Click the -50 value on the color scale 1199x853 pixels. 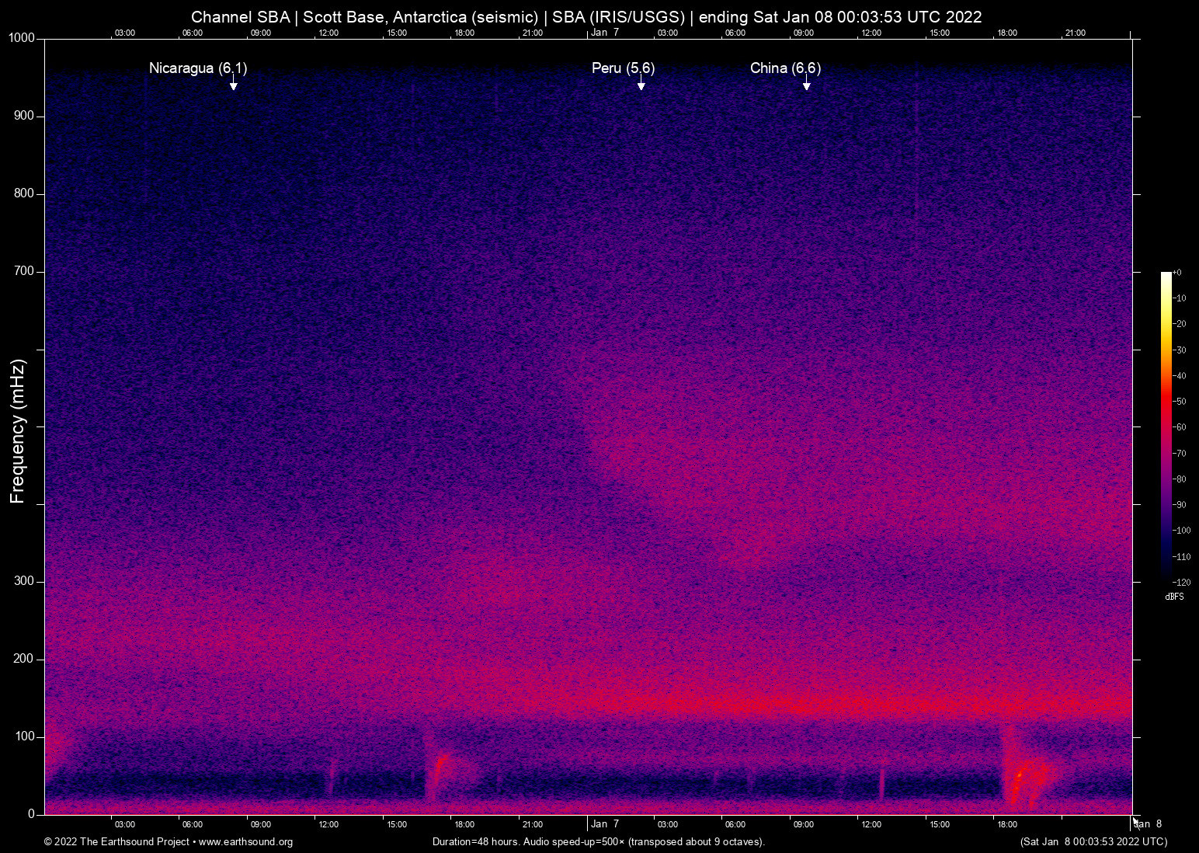[1180, 402]
